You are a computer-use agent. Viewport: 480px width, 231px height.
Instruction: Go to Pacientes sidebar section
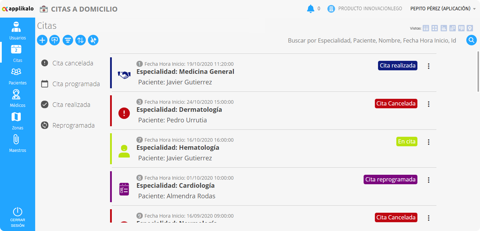tap(18, 76)
